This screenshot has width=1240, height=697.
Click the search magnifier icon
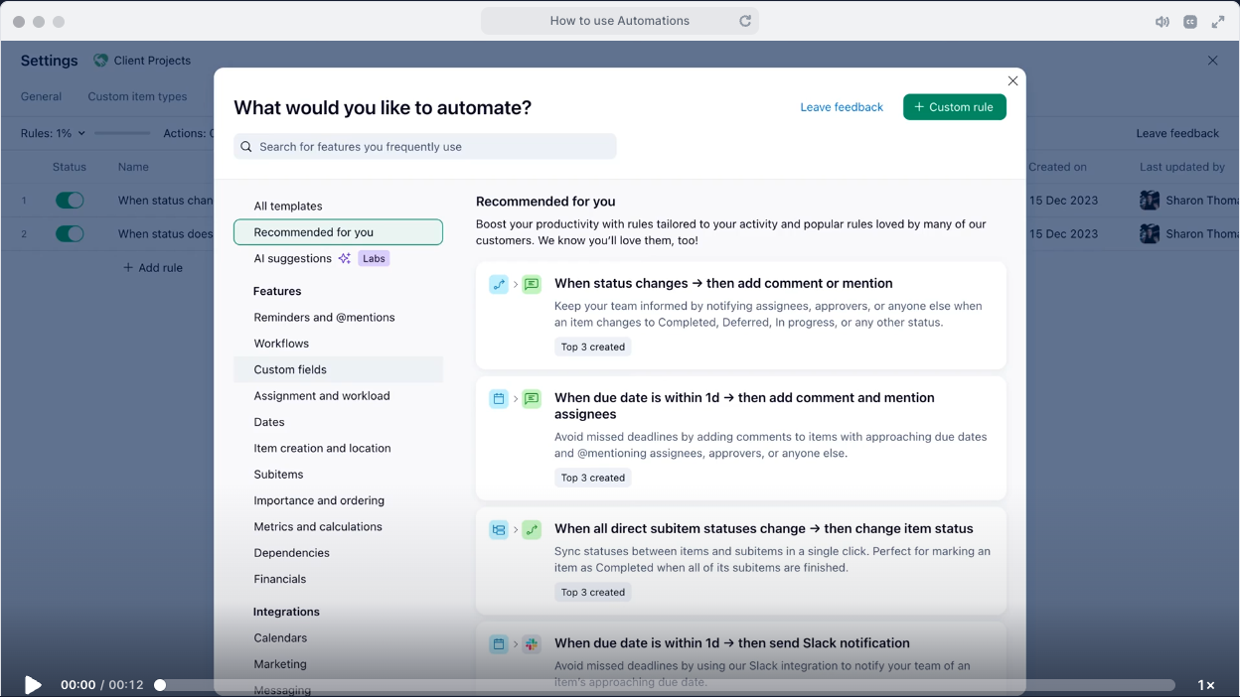pos(246,147)
